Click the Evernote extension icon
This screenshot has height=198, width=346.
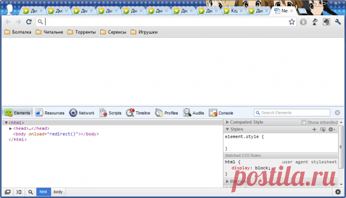(327, 22)
